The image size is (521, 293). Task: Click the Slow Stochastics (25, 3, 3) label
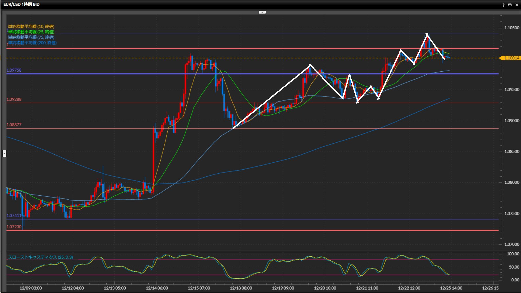coord(40,257)
